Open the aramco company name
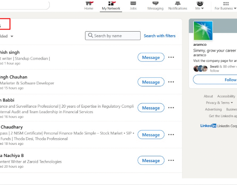Image resolution: width=237 pixels, height=187 pixels. point(200,45)
